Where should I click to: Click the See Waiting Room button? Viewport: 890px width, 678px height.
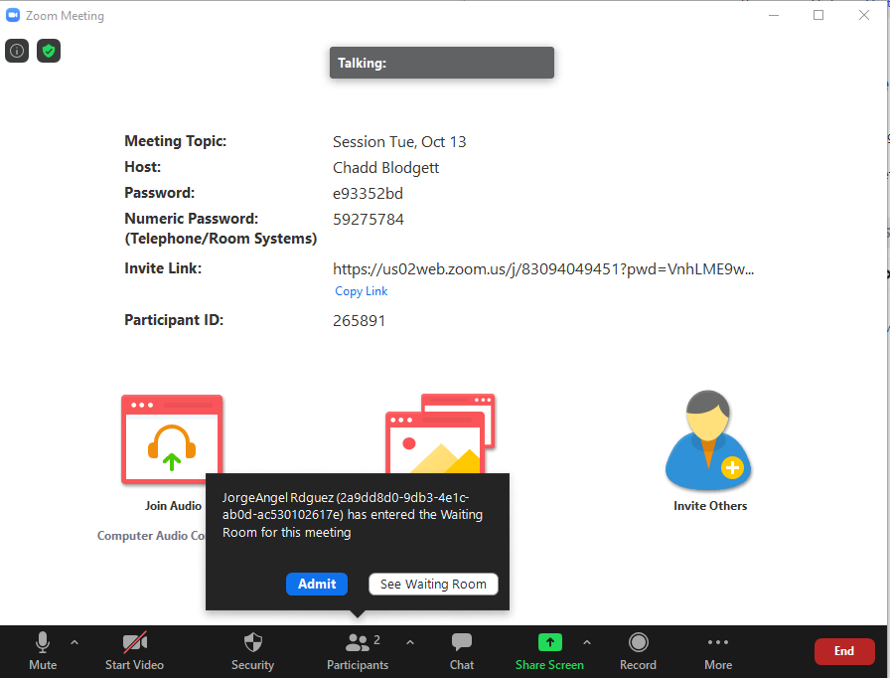pyautogui.click(x=433, y=584)
